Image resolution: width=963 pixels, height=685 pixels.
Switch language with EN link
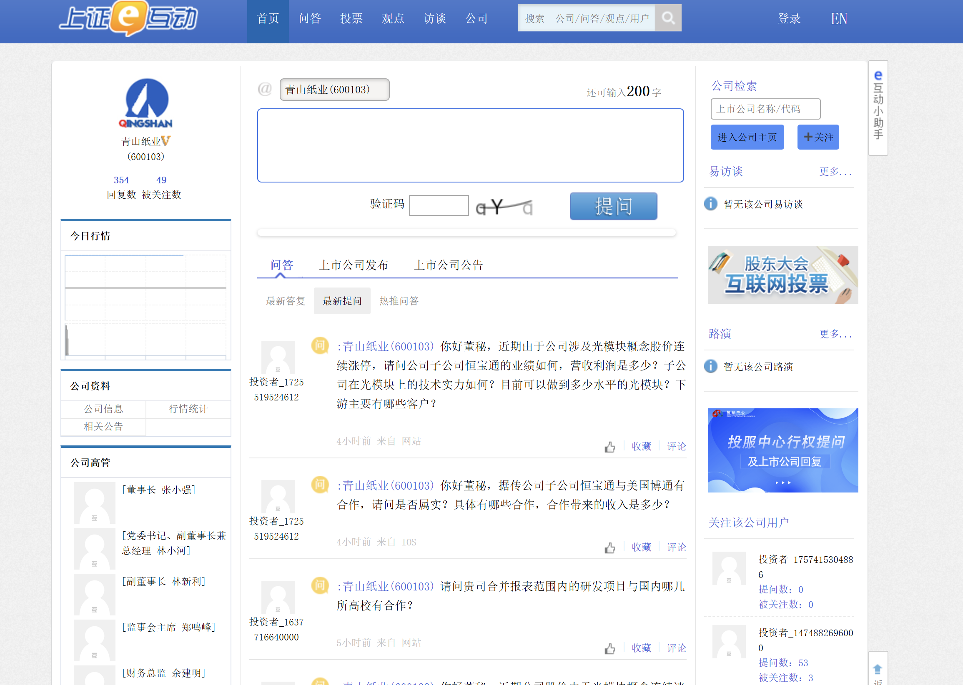tap(838, 19)
